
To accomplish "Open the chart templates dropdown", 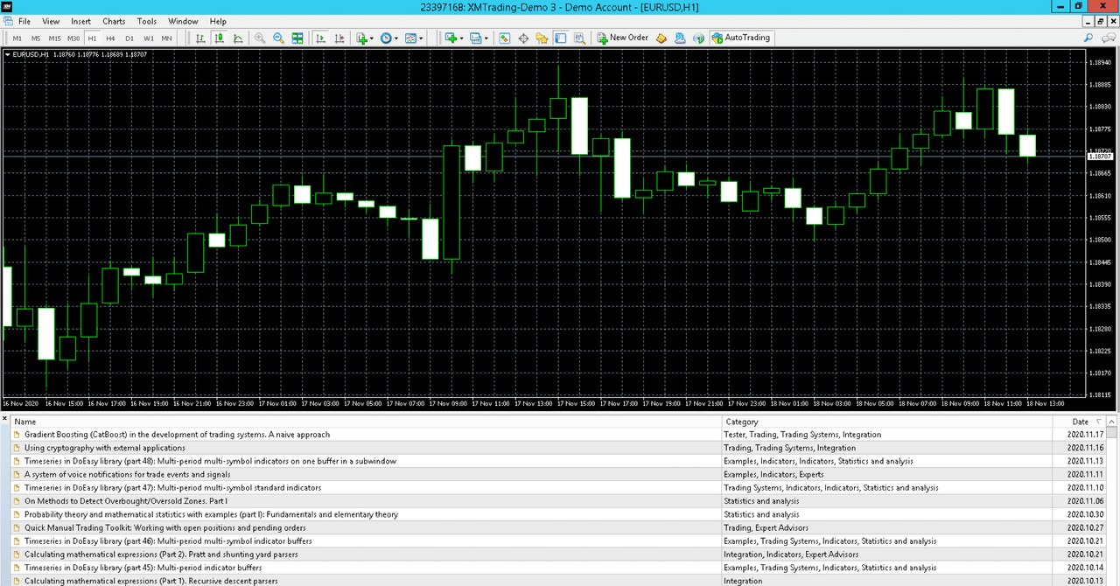I will (410, 38).
